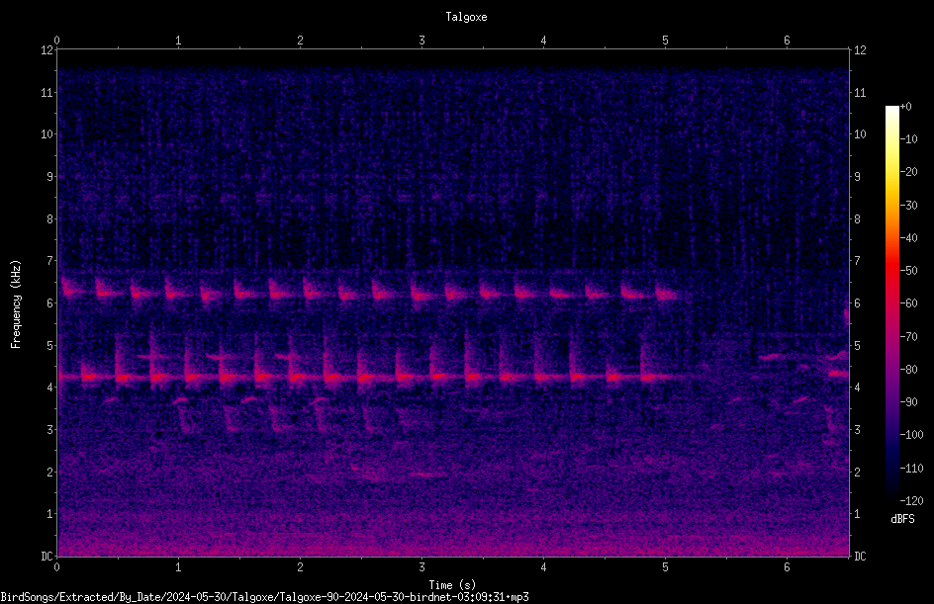
Task: Click the Time (s) axis label
Action: click(452, 585)
